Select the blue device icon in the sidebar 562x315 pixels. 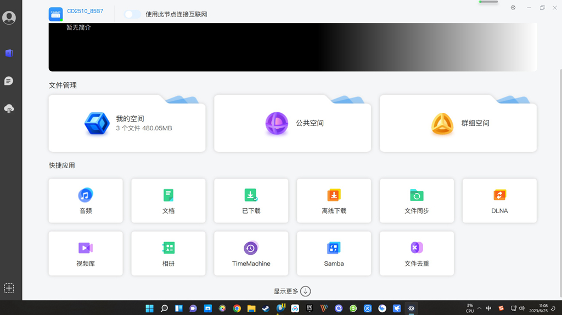[x=9, y=53]
